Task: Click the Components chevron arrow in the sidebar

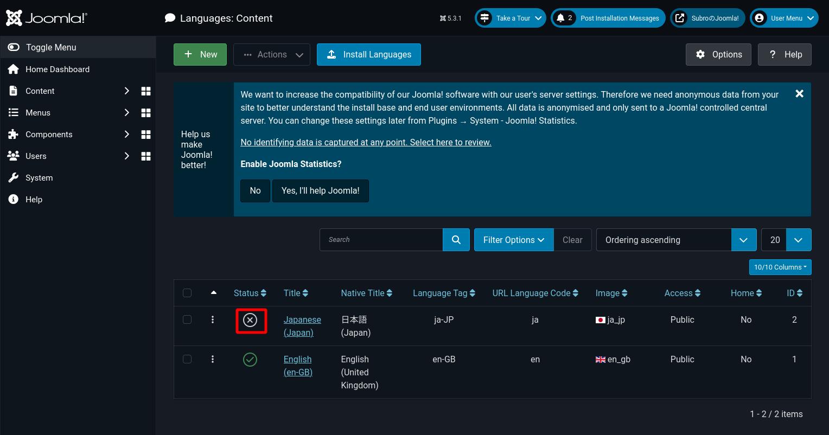Action: 126,134
